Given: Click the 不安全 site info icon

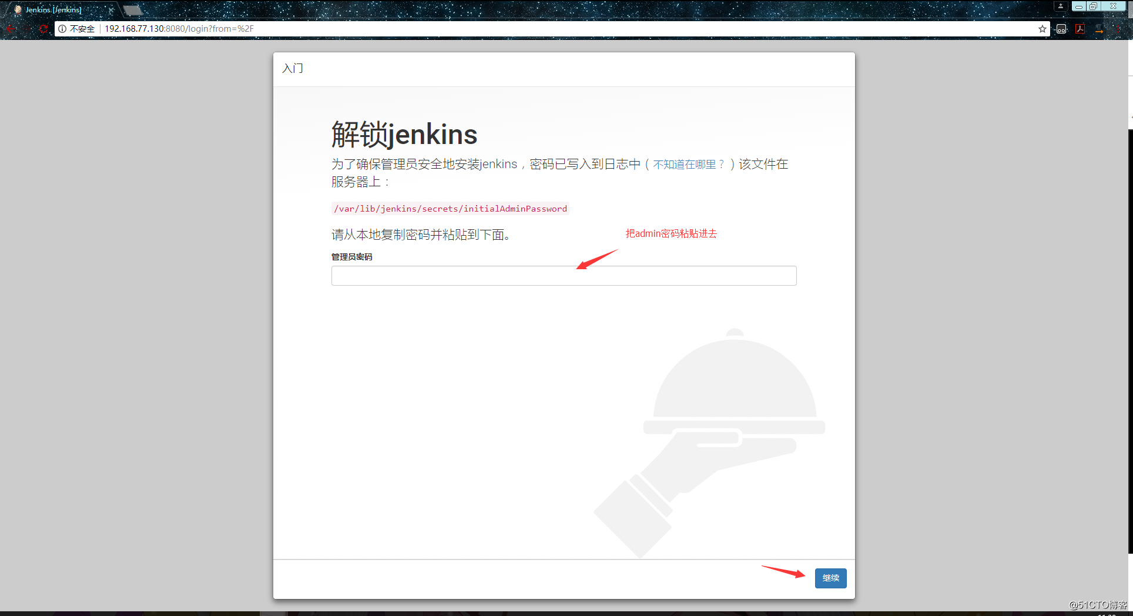Looking at the screenshot, I should pos(62,29).
